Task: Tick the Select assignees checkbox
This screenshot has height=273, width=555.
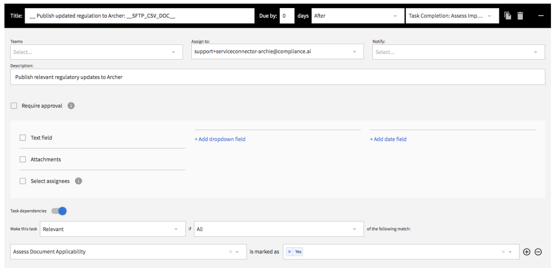Action: click(x=23, y=181)
